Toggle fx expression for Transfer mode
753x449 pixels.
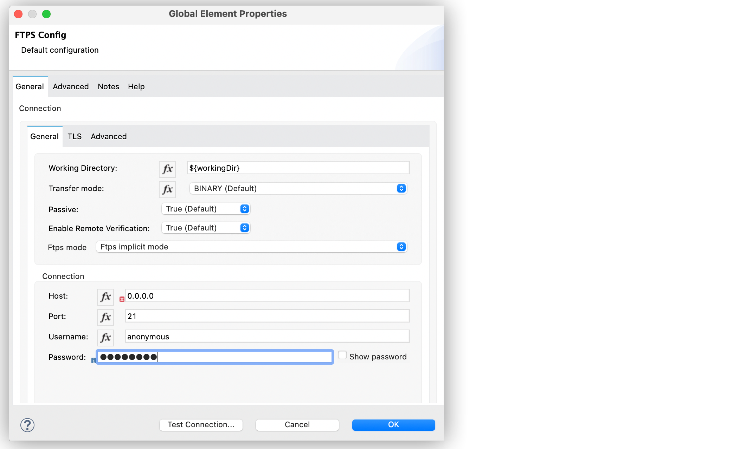(x=167, y=189)
